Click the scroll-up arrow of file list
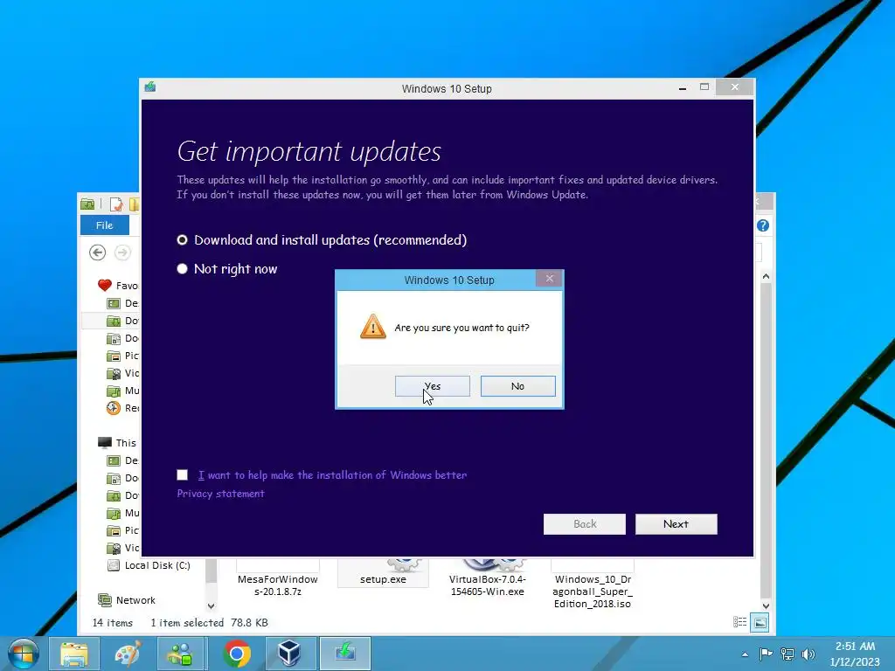Viewport: 895px width, 671px height. pos(766,277)
